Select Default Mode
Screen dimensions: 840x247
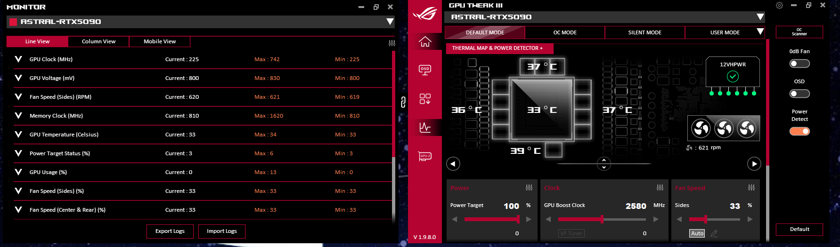485,32
